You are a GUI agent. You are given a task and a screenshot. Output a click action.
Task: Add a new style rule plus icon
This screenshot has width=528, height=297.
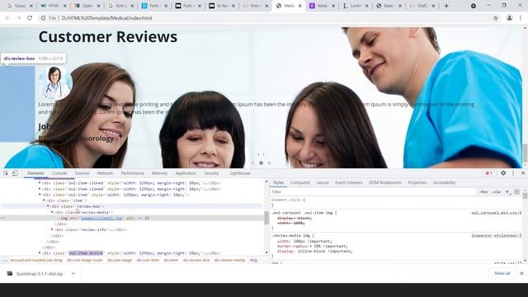tap(507, 192)
